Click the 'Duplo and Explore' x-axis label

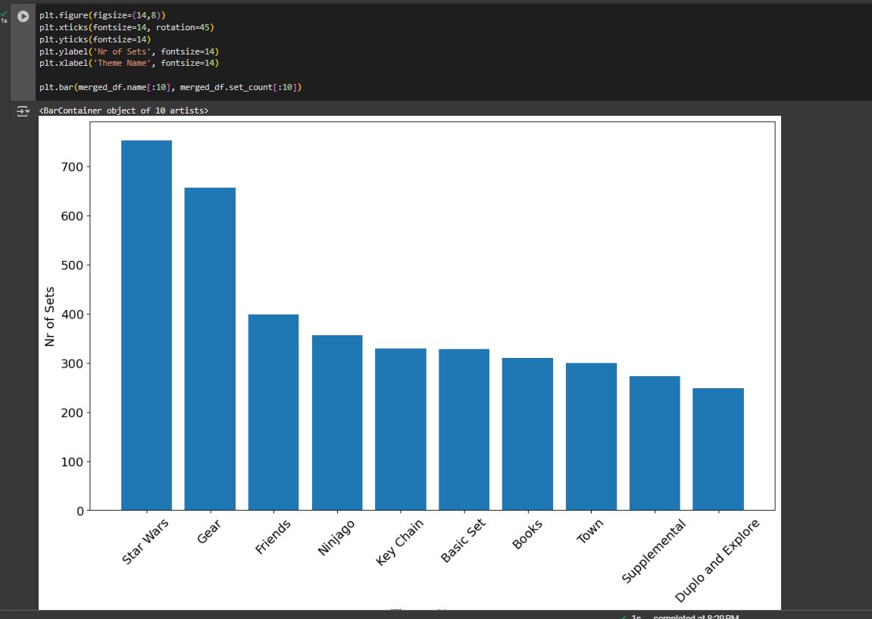pos(717,561)
